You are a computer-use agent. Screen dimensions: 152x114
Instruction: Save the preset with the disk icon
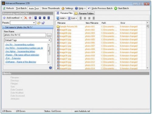click(x=43, y=23)
